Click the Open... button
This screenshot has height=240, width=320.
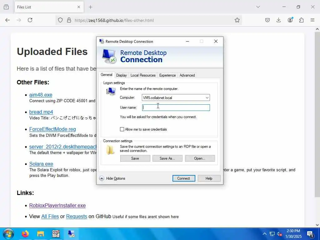click(200, 158)
